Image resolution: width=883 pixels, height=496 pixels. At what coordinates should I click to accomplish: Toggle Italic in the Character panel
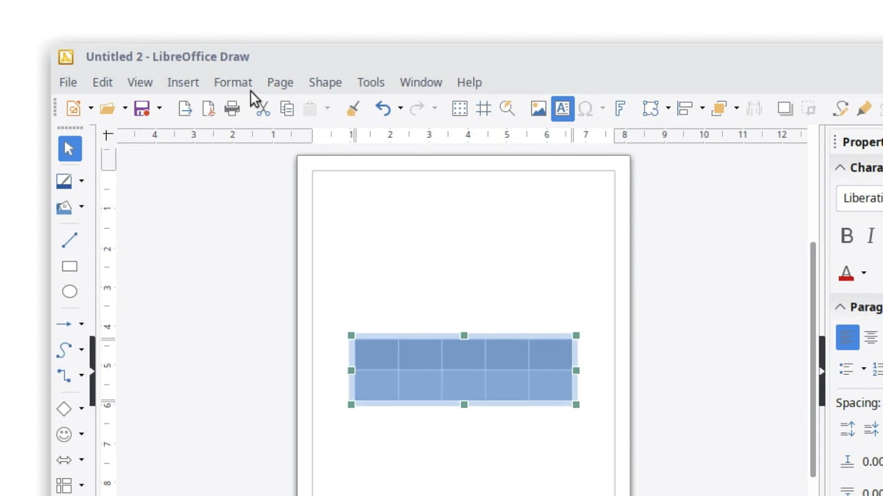click(871, 236)
